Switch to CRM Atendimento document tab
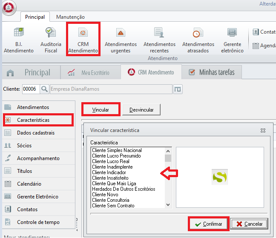 click(x=151, y=72)
